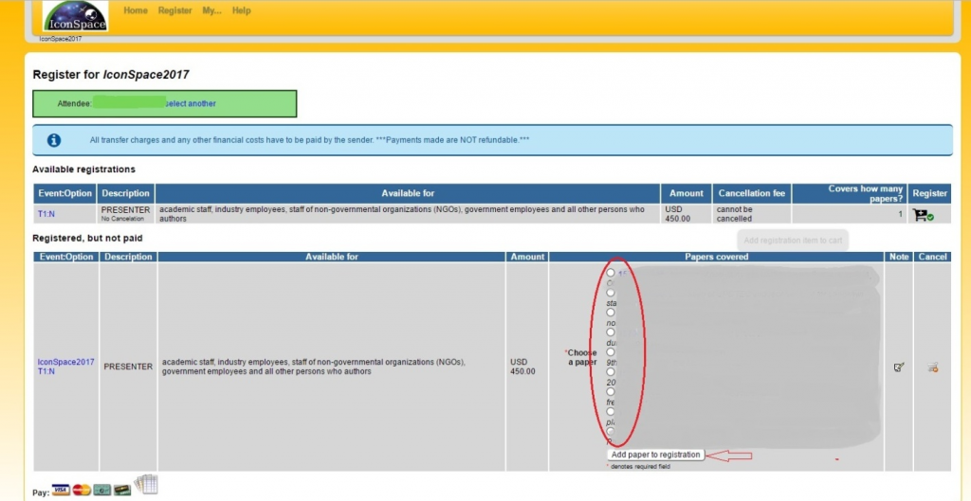Click the 'Cancellation fee' column header

coord(752,193)
